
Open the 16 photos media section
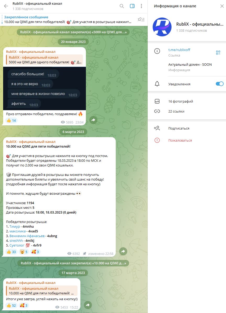(x=187, y=101)
